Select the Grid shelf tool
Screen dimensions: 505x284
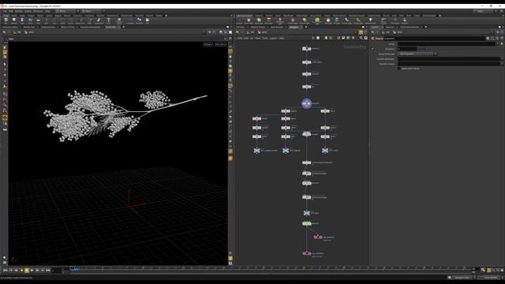39,21
